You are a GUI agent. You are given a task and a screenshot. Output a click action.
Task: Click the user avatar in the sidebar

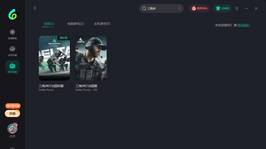point(12,129)
